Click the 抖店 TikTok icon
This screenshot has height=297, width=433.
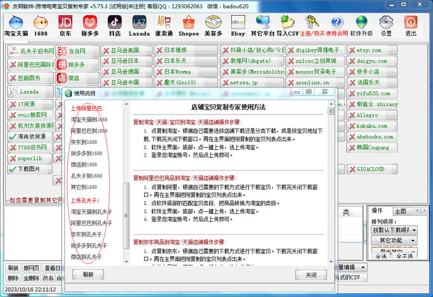click(115, 26)
